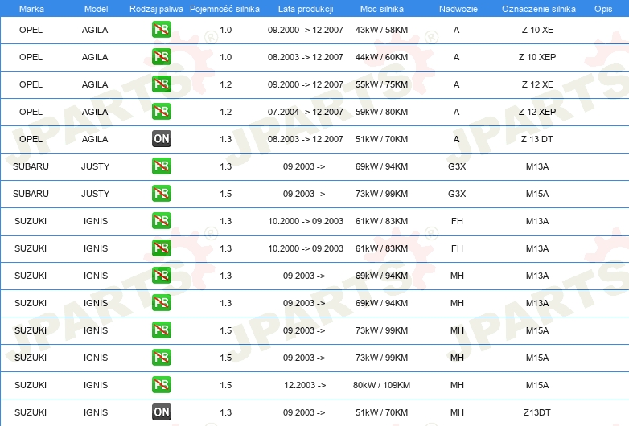Click M15A in the 80kW / 109KM row
This screenshot has height=426, width=629.
click(x=537, y=385)
